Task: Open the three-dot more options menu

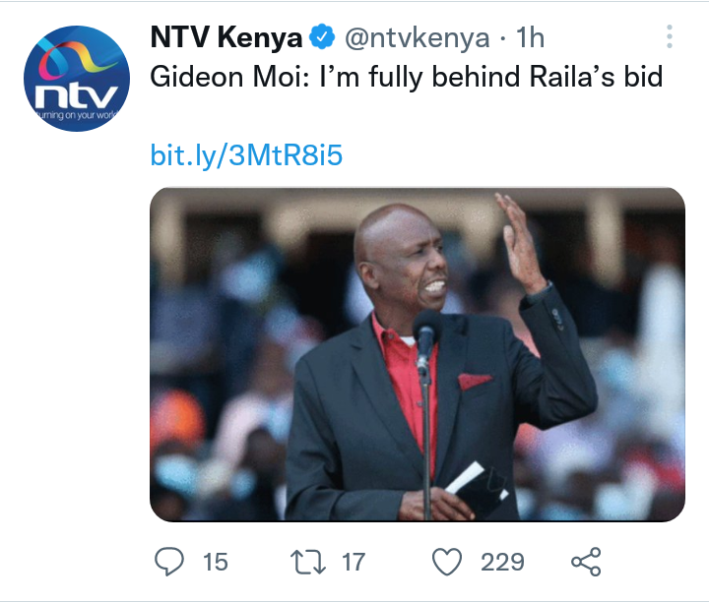Action: tap(670, 36)
